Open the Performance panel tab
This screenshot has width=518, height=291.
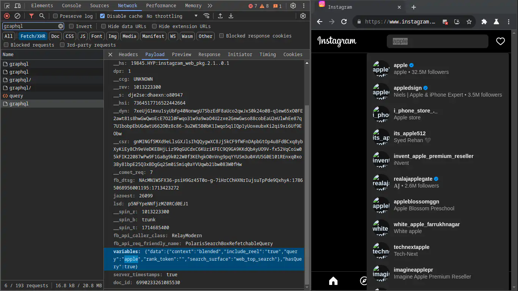click(x=161, y=6)
